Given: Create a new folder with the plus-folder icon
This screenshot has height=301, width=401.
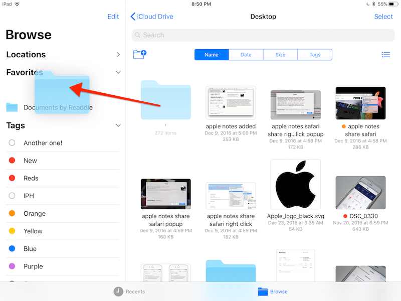Looking at the screenshot, I should (x=139, y=54).
